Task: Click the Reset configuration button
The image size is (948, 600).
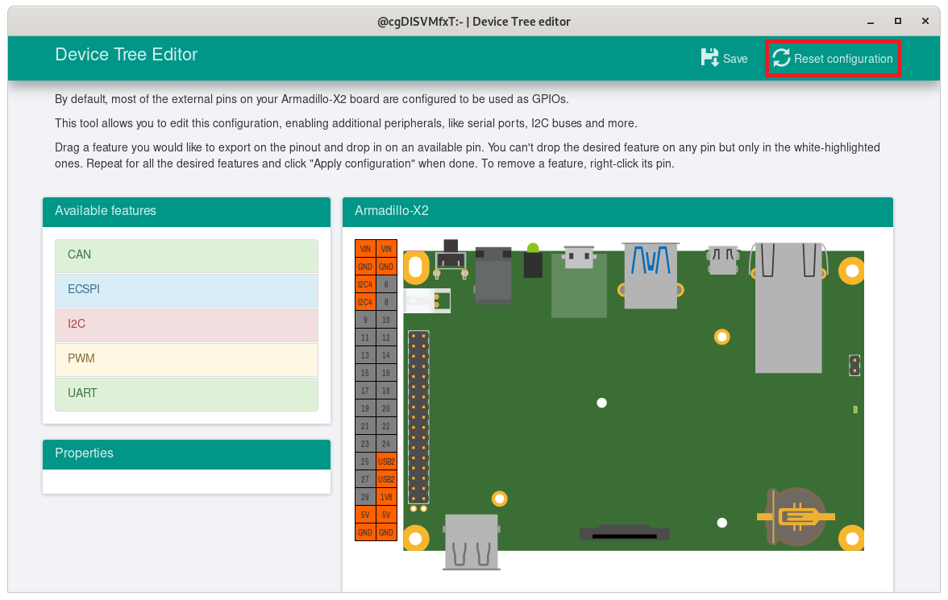Action: pos(833,59)
